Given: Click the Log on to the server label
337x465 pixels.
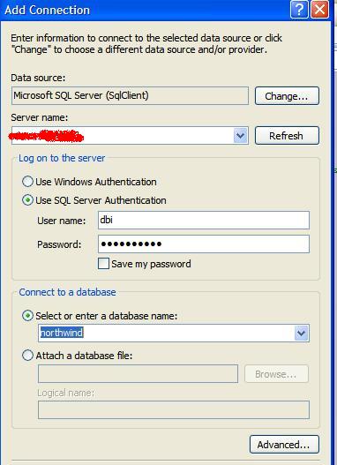Looking at the screenshot, I should [x=62, y=158].
